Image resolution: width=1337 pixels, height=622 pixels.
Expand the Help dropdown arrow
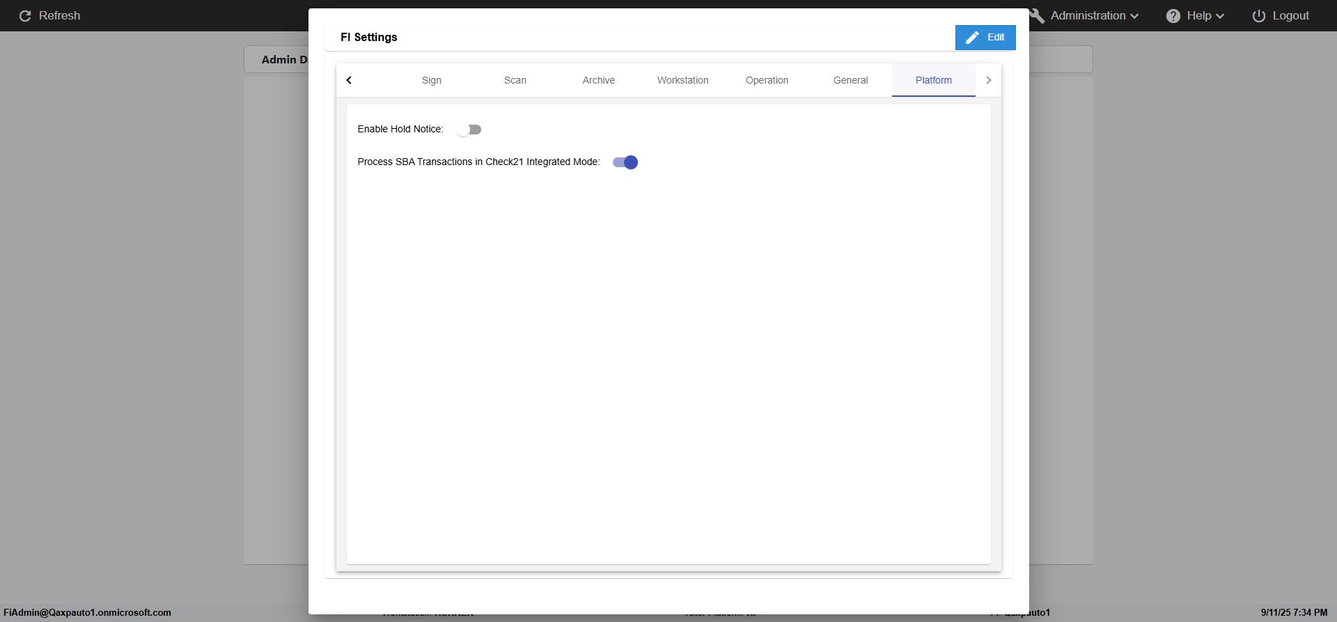[x=1219, y=16]
